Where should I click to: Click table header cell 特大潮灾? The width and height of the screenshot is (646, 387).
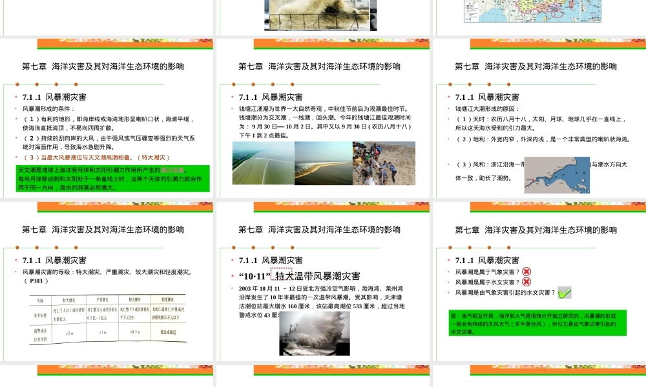pyautogui.click(x=68, y=300)
